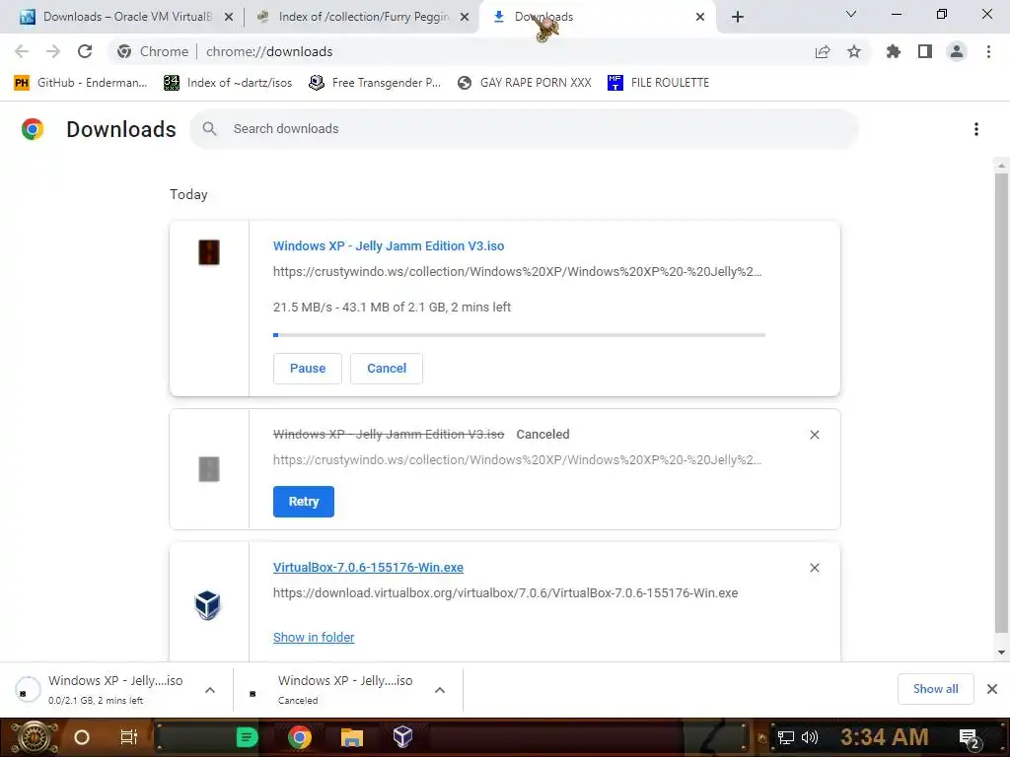Click the ISO file icon of active download
This screenshot has height=757, width=1010.
(209, 252)
